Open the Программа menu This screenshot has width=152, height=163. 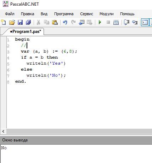point(64,14)
